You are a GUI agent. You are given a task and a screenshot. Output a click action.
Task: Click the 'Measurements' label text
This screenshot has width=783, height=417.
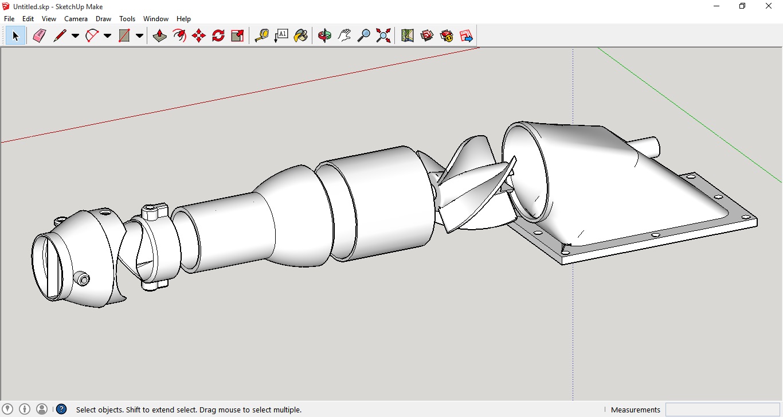pyautogui.click(x=636, y=410)
